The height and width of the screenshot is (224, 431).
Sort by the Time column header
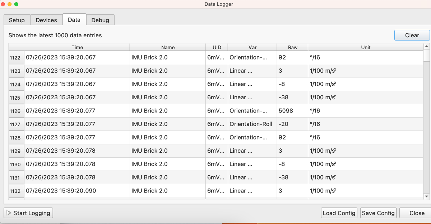point(77,47)
